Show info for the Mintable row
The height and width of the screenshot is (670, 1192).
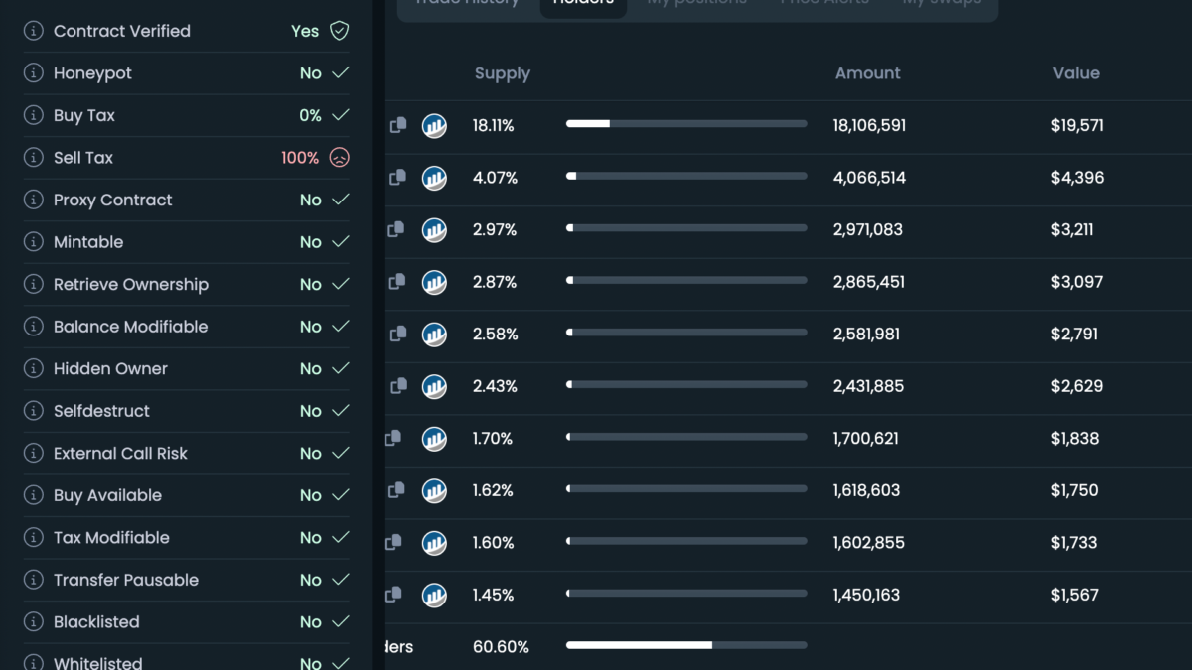[x=34, y=242]
